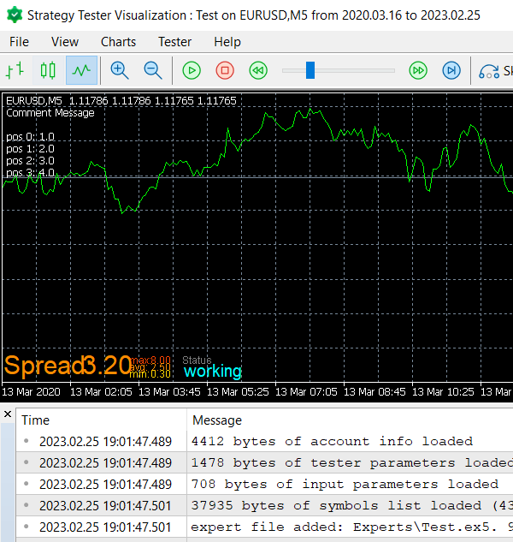The height and width of the screenshot is (542, 513).
Task: Click the skip-to icon beside the toolbar separator
Action: [489, 72]
